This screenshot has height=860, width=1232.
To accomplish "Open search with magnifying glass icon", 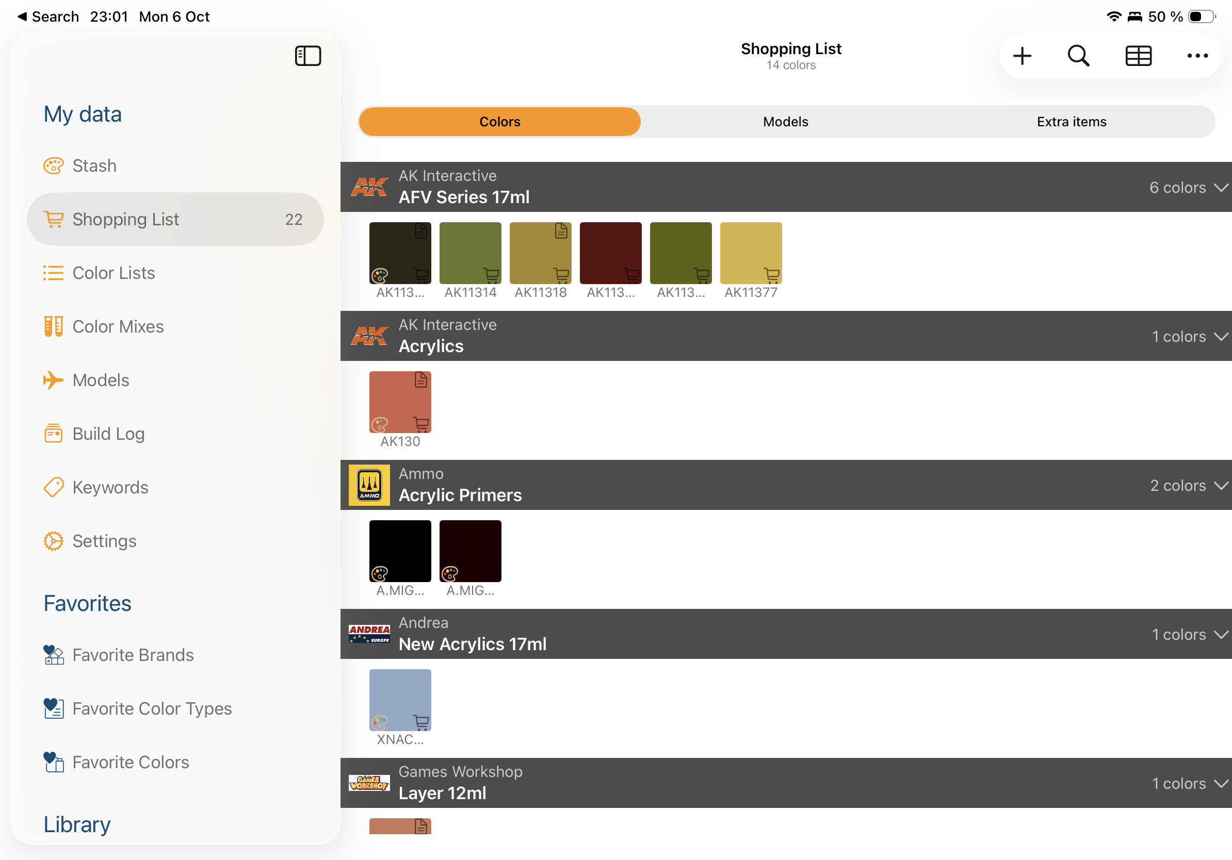I will 1078,56.
